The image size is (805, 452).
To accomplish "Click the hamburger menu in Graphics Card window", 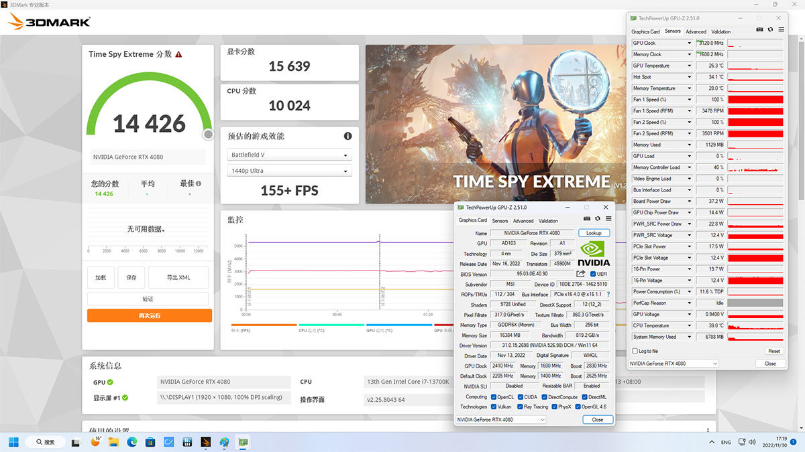I will [x=608, y=218].
